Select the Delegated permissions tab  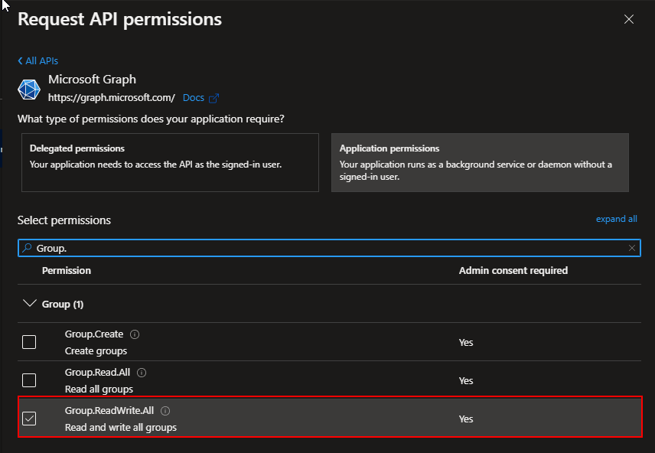tap(170, 162)
